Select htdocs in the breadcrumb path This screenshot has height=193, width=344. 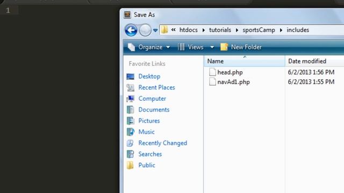pyautogui.click(x=189, y=30)
